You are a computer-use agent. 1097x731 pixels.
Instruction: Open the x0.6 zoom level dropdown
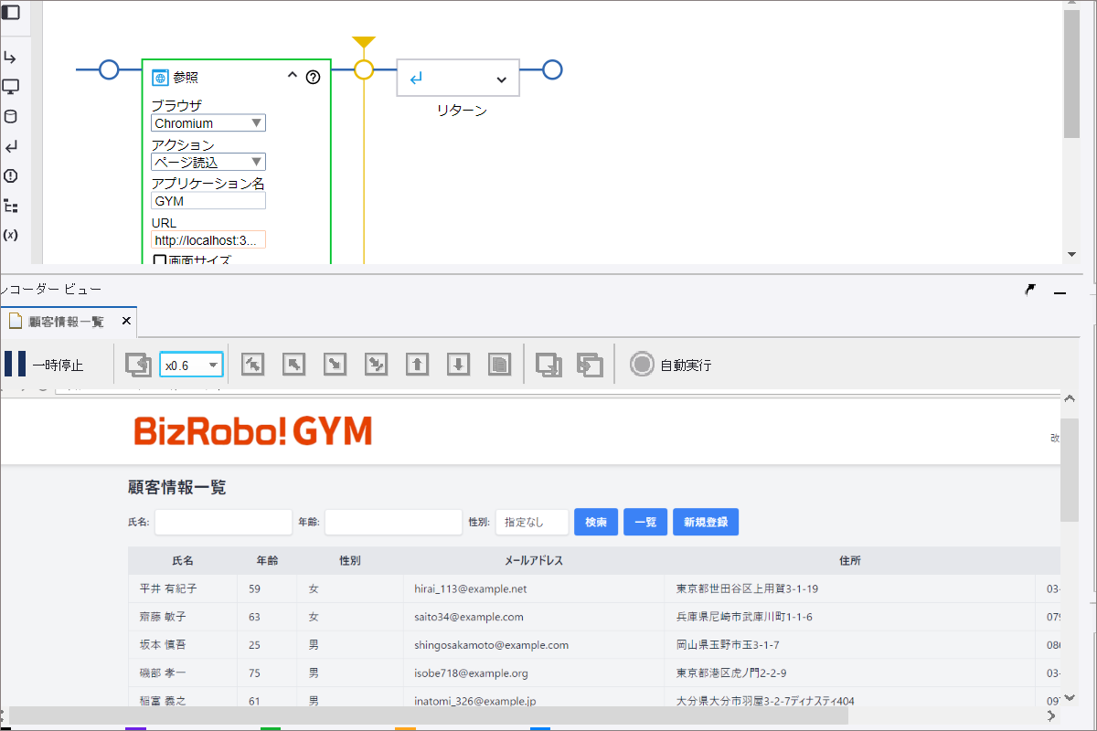click(x=191, y=365)
